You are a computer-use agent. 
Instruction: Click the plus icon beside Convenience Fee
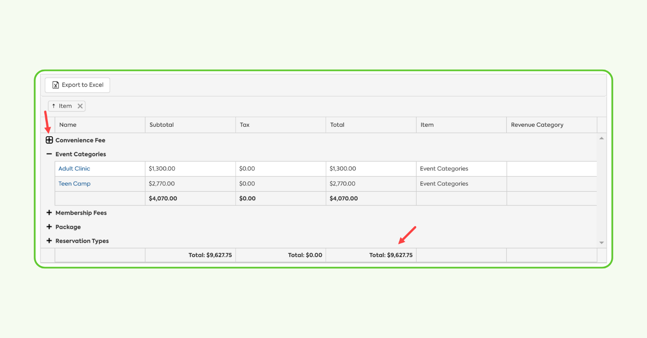click(x=49, y=140)
